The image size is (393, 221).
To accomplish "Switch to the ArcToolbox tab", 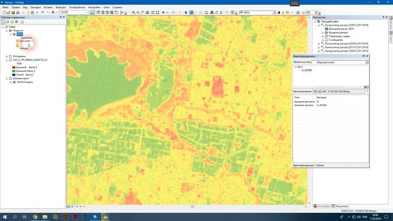I will click(322, 206).
